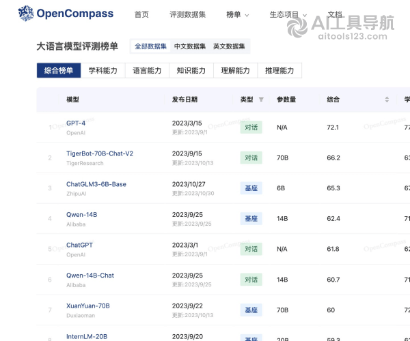Open the TigerBot-70B-Chat-V2 model link

pyautogui.click(x=100, y=153)
